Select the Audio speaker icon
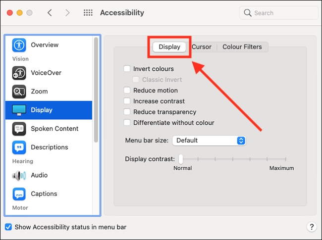Image resolution: width=322 pixels, height=240 pixels. (x=19, y=175)
